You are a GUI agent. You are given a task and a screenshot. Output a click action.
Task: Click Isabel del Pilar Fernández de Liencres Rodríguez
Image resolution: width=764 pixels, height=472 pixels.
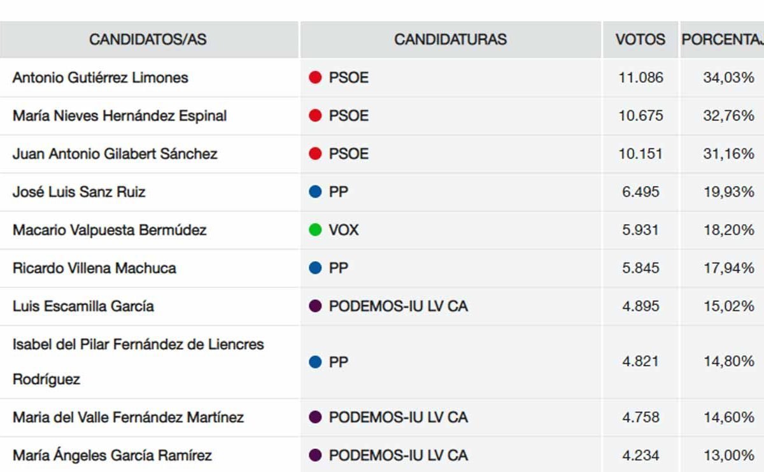pos(138,362)
